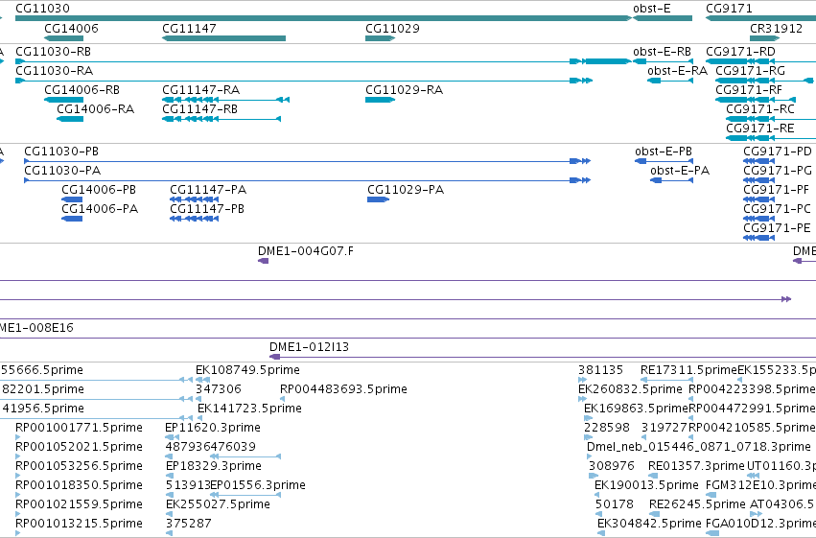Click the CG14006 gene label

click(71, 28)
